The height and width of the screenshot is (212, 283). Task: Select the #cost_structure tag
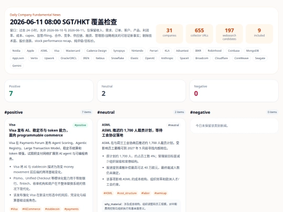(127, 193)
